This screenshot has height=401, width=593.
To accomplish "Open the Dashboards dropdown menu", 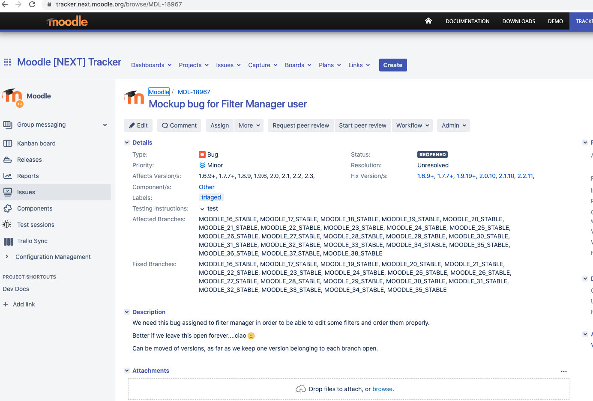I will pyautogui.click(x=151, y=65).
